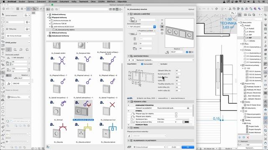
Task: Click the search magnifier icon in library browser
Action: coord(57,9)
